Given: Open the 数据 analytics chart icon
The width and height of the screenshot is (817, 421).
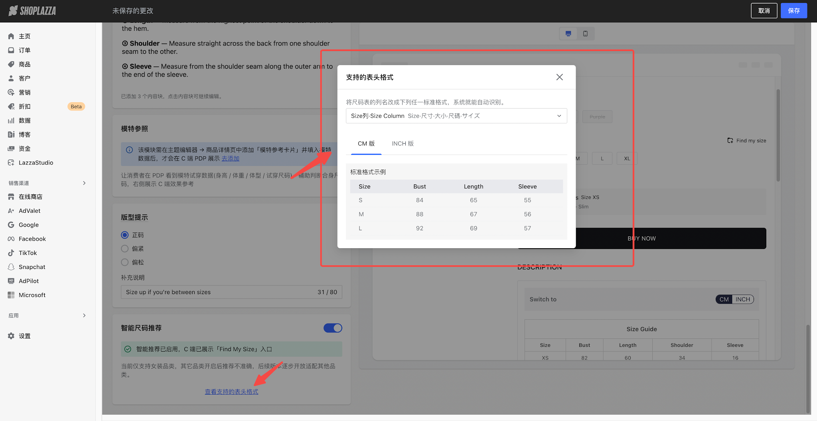Looking at the screenshot, I should pyautogui.click(x=11, y=121).
